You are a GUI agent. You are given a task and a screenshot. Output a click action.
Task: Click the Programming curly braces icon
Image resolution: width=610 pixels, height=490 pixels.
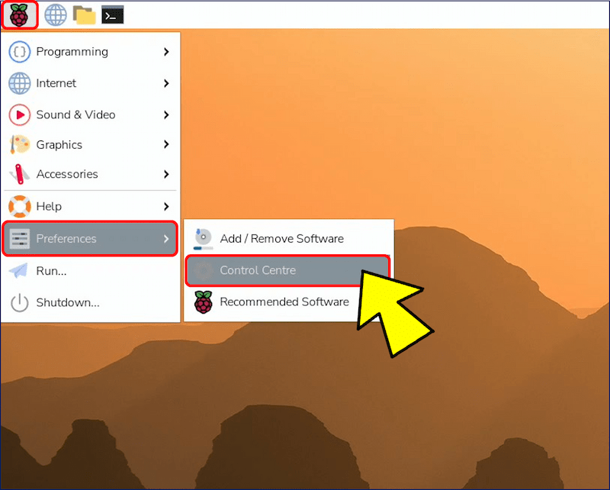click(x=19, y=52)
